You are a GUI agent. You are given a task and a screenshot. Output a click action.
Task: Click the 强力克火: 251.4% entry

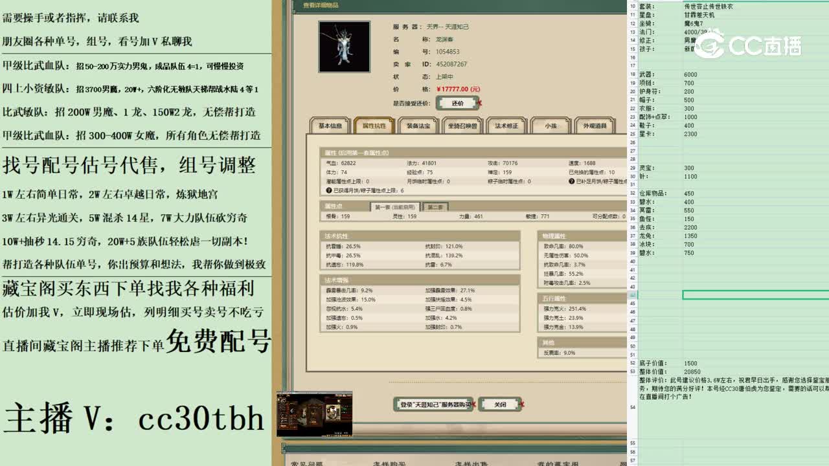[x=564, y=309]
